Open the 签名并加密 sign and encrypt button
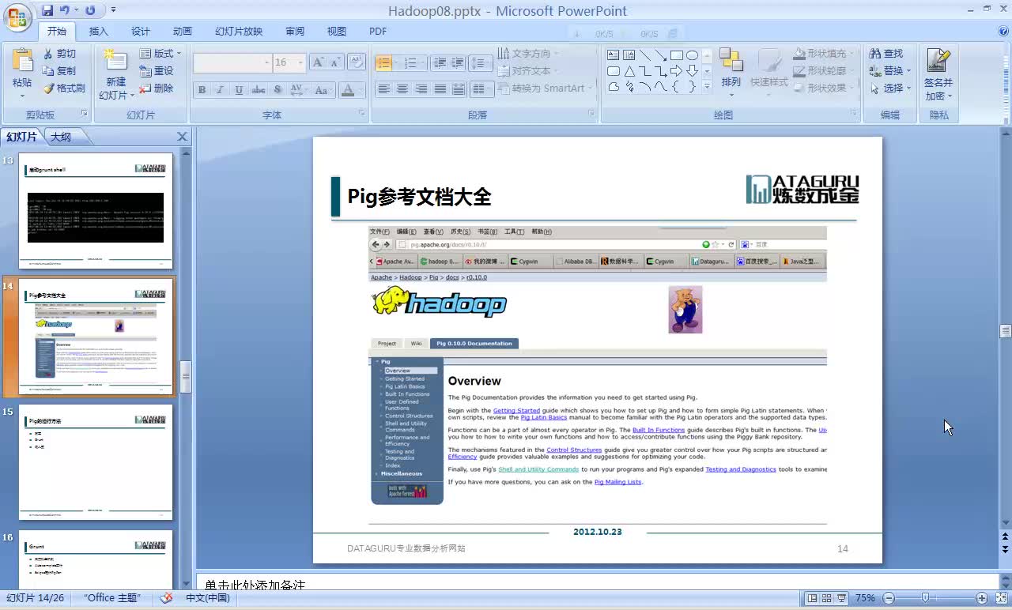Viewport: 1012px width, 610px height. pos(938,74)
